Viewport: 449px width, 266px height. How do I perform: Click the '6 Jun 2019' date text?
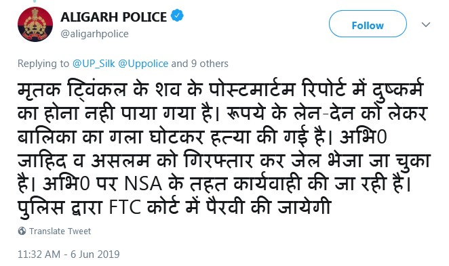pyautogui.click(x=95, y=254)
